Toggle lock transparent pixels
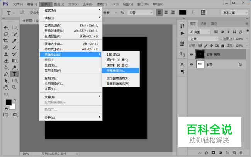This screenshot has width=251, height=157. pyautogui.click(x=200, y=46)
